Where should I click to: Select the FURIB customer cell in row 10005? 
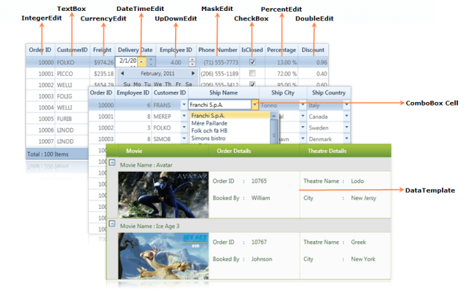71,119
